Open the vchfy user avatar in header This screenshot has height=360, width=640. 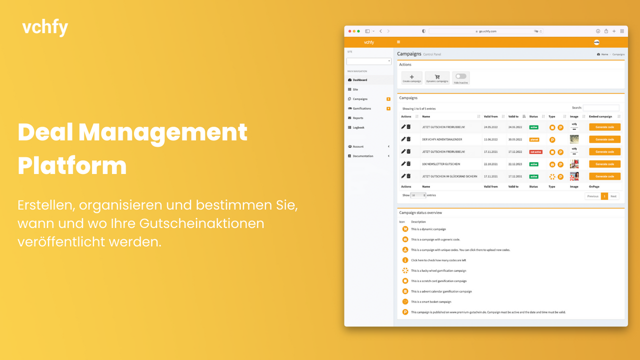[596, 42]
